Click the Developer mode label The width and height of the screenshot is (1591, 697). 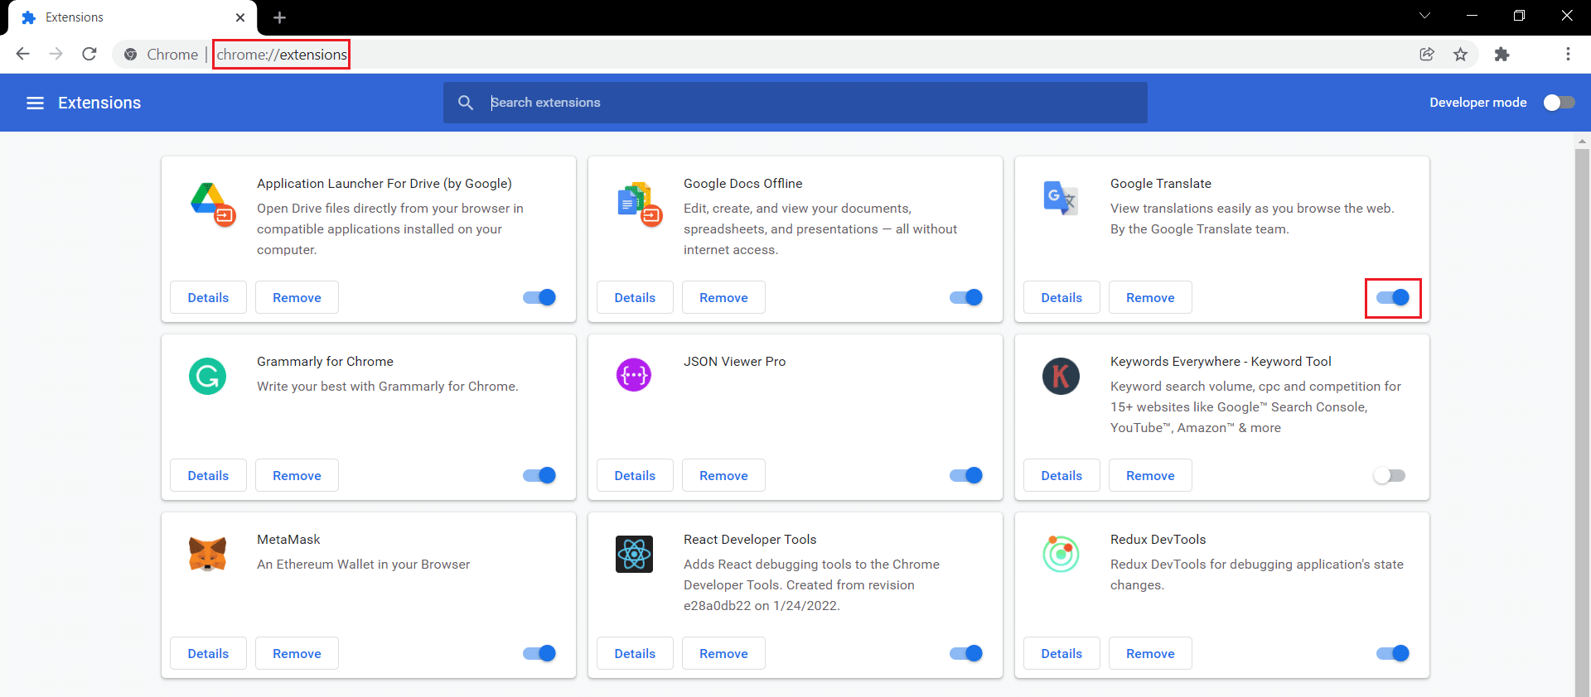[x=1477, y=103]
